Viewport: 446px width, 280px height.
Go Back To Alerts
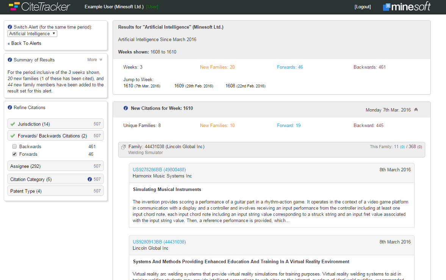coord(25,43)
